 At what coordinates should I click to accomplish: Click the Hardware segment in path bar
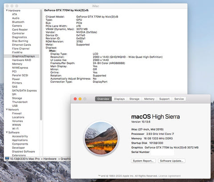[x=50, y=159]
